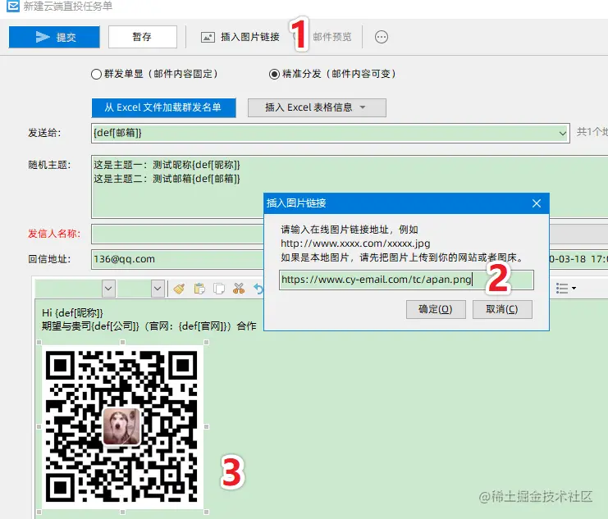
Task: Open the 发送给 recipient dropdown arrow
Action: click(x=562, y=134)
